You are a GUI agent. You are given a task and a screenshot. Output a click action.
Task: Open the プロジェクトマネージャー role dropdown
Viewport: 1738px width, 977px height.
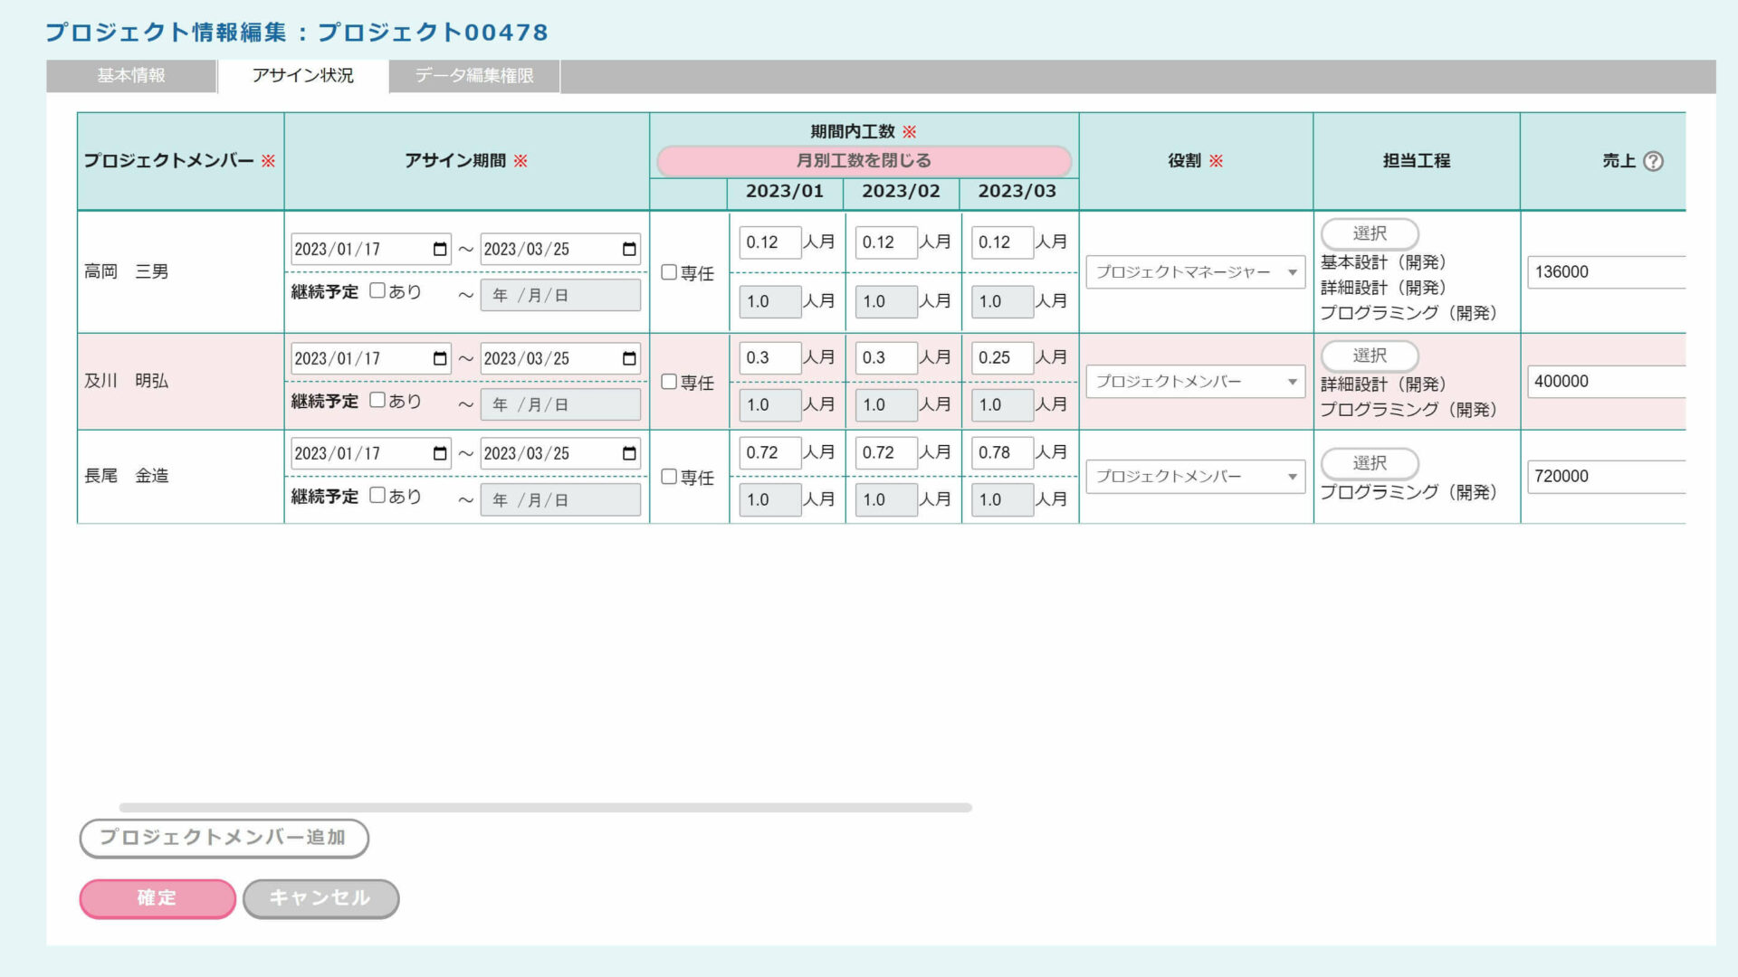point(1195,272)
